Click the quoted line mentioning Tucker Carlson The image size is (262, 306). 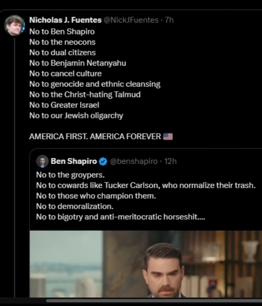point(146,186)
